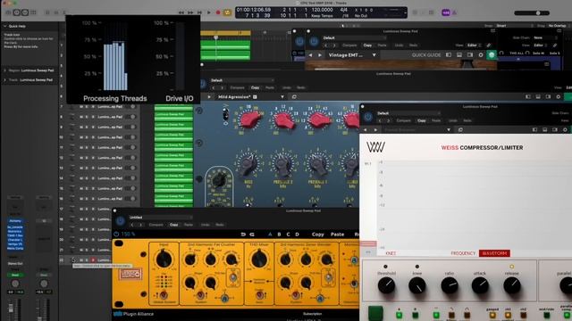Viewport: 572px width, 321px height.
Task: Click the large green button in Weiss Compressor
Action: tap(375, 313)
